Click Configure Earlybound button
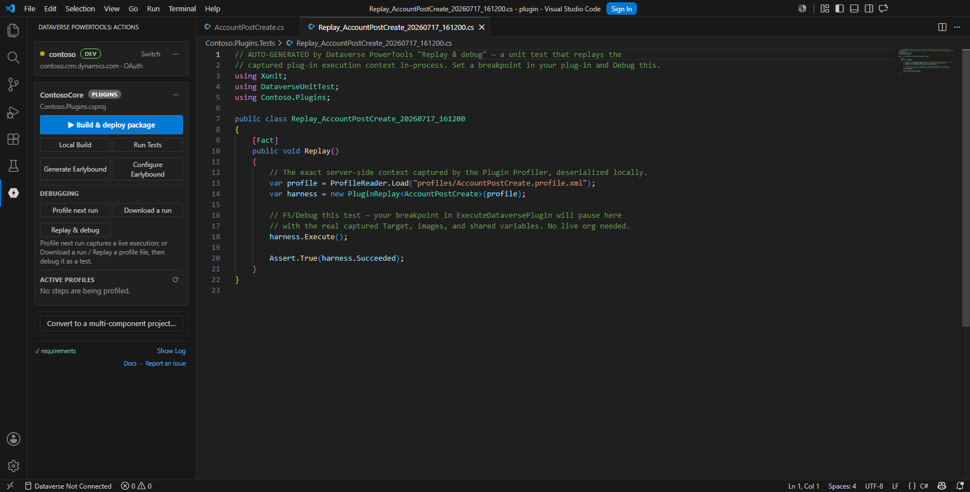The width and height of the screenshot is (970, 492). click(x=148, y=169)
